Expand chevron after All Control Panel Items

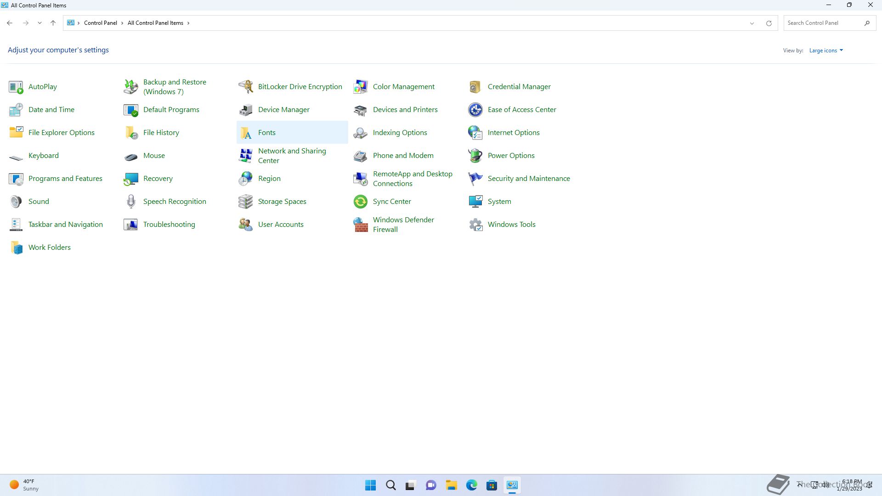click(188, 23)
